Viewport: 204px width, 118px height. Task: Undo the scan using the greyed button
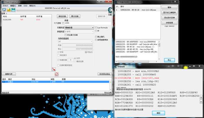point(102,16)
